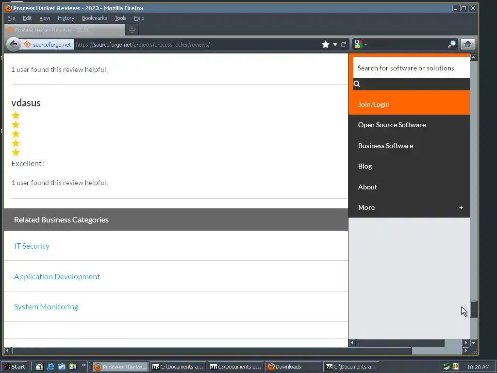The image size is (497, 373).
Task: Reload the page with the refresh icon
Action: coord(343,44)
